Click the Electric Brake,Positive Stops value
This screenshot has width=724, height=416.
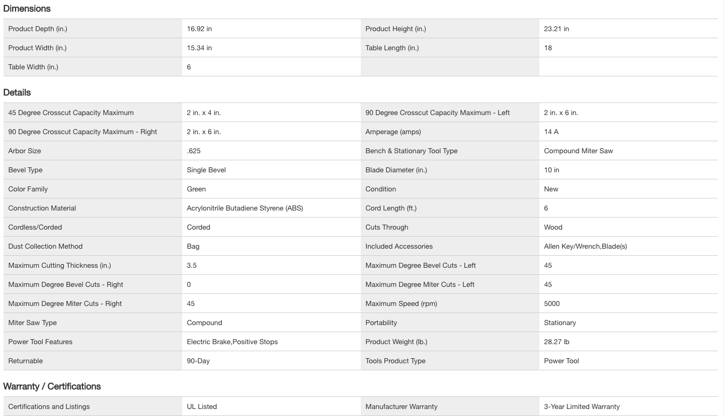(x=232, y=342)
